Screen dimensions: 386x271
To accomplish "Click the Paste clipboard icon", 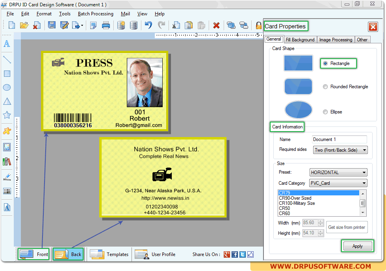I will click(201, 25).
